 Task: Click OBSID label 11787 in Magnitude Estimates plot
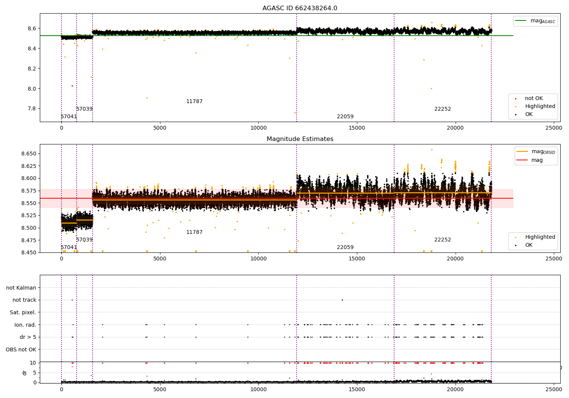click(194, 232)
